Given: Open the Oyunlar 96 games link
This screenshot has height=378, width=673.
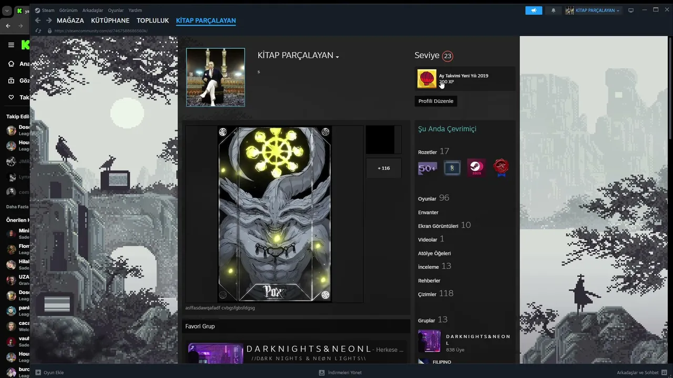Looking at the screenshot, I should pyautogui.click(x=434, y=198).
